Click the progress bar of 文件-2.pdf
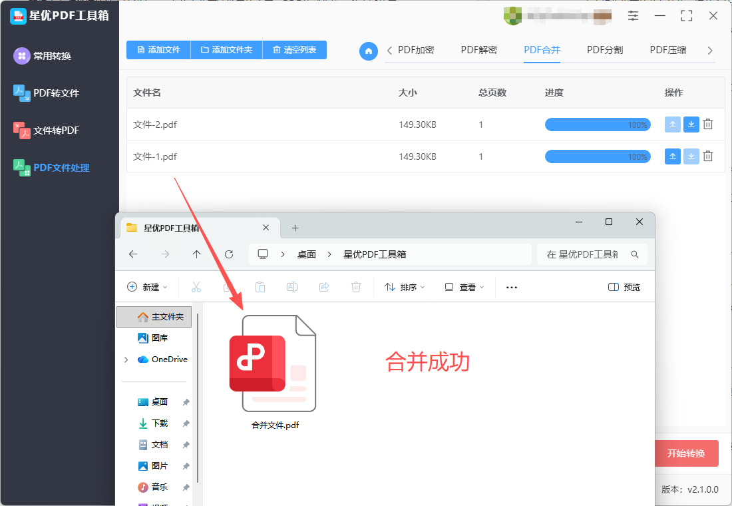Screen dimensions: 732x506 tap(598, 125)
